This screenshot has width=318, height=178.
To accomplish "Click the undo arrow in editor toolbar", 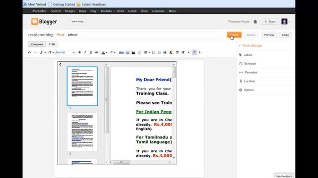I will click(29, 52).
